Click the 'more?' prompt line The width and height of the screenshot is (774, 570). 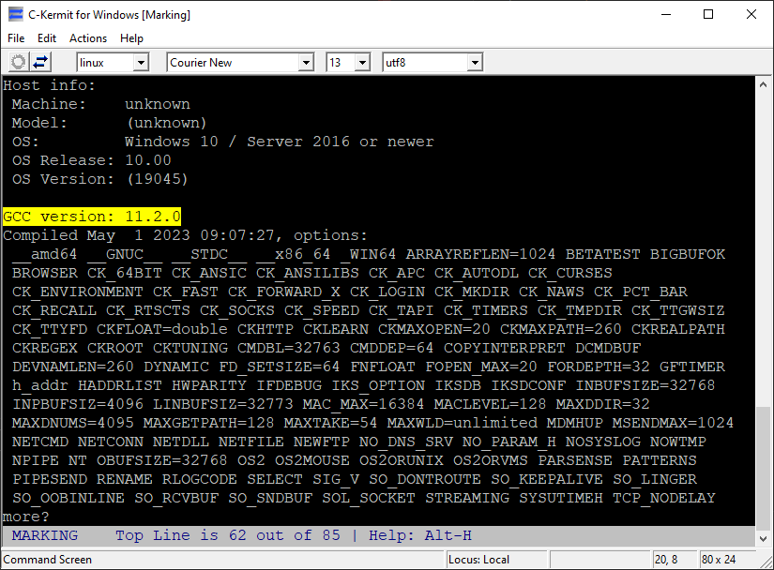25,517
